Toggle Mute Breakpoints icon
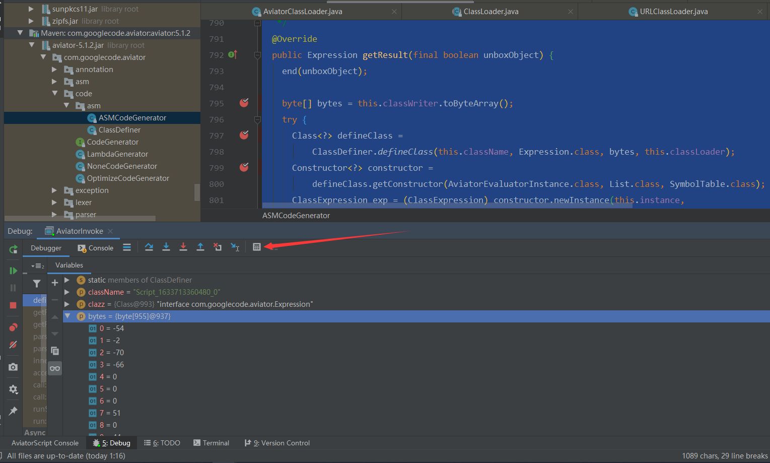The width and height of the screenshot is (770, 463). point(13,345)
